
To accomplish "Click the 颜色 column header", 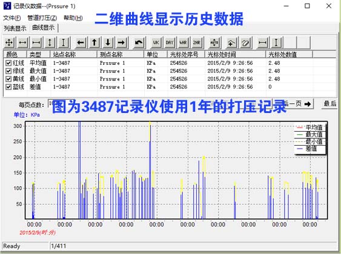I will click(15, 54).
